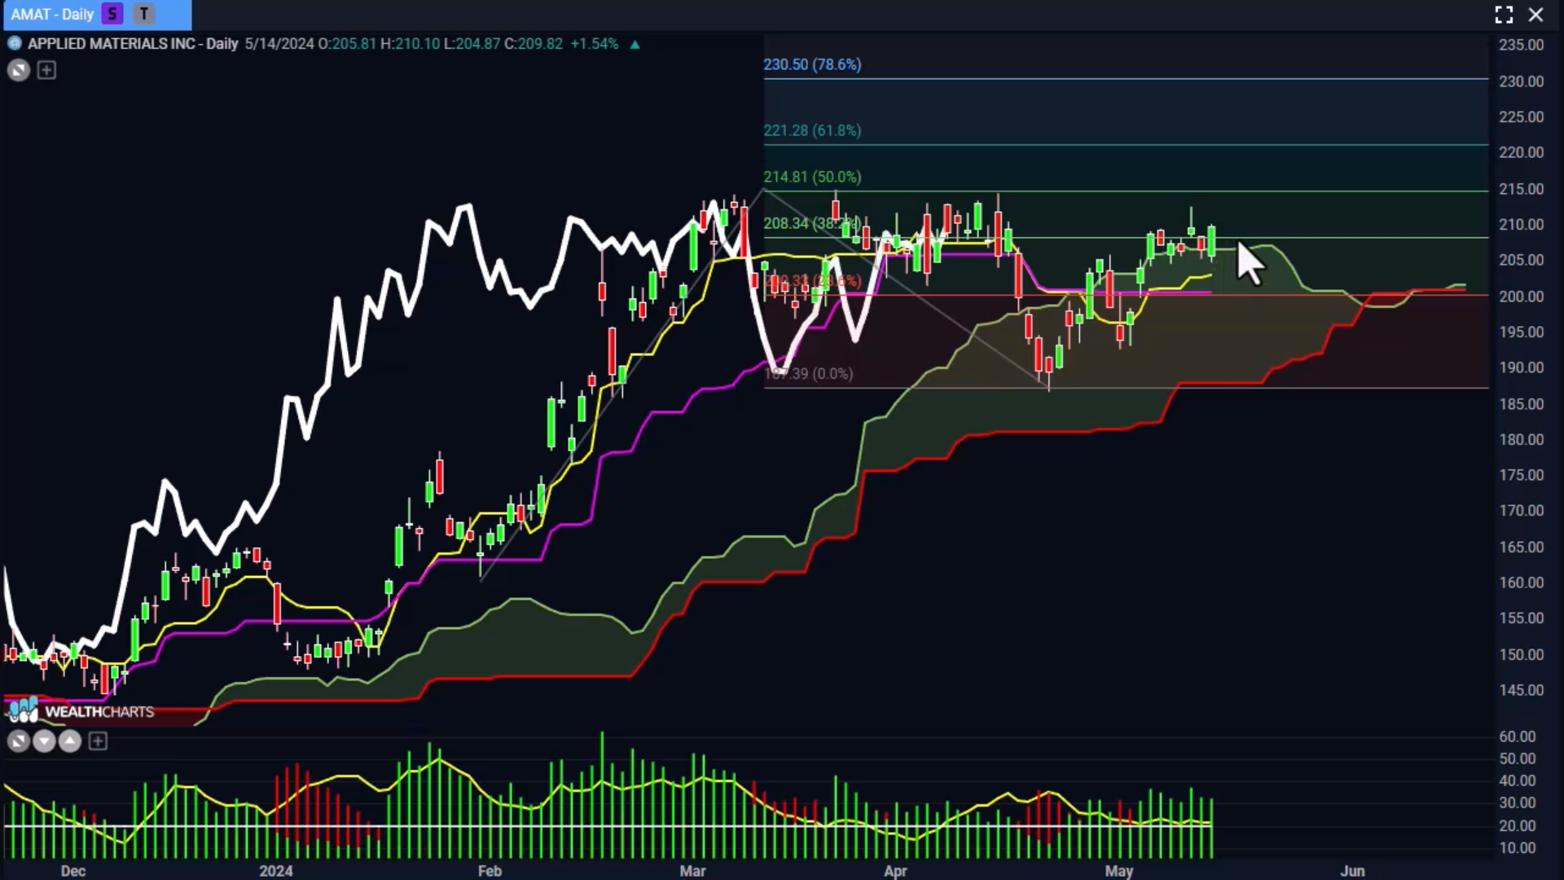The height and width of the screenshot is (880, 1564).
Task: Click the 200.00 price axis label
Action: [x=1521, y=297]
